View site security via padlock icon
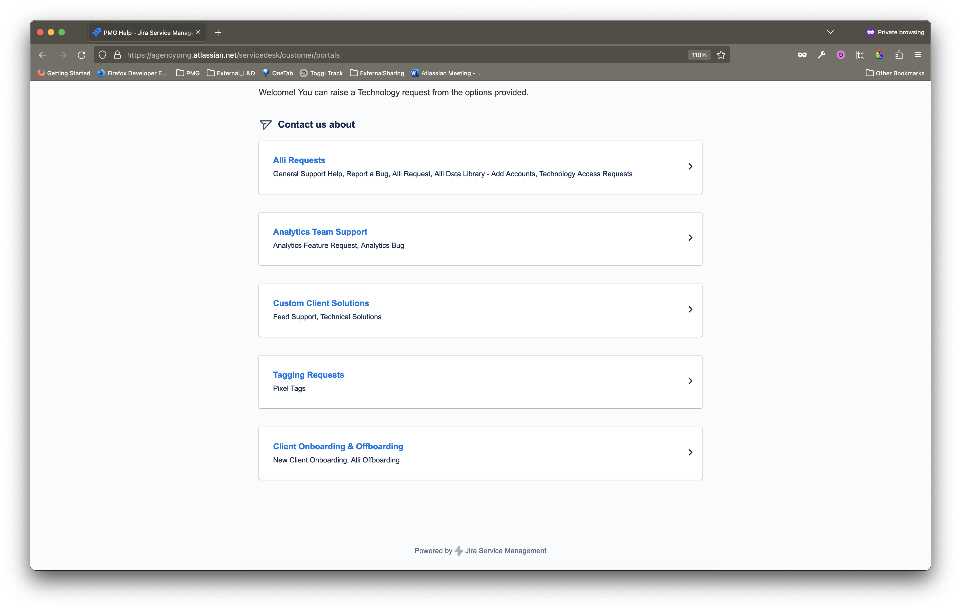The image size is (961, 610). (117, 55)
